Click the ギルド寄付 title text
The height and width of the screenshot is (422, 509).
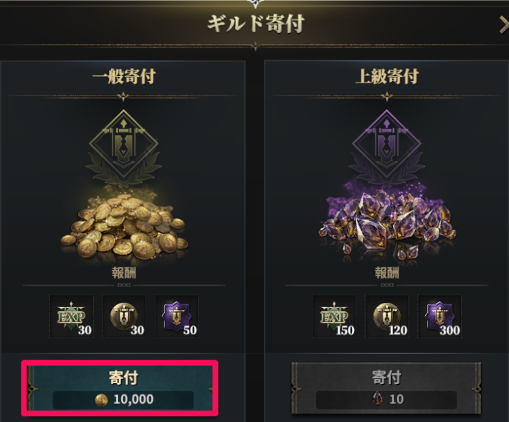tap(256, 24)
